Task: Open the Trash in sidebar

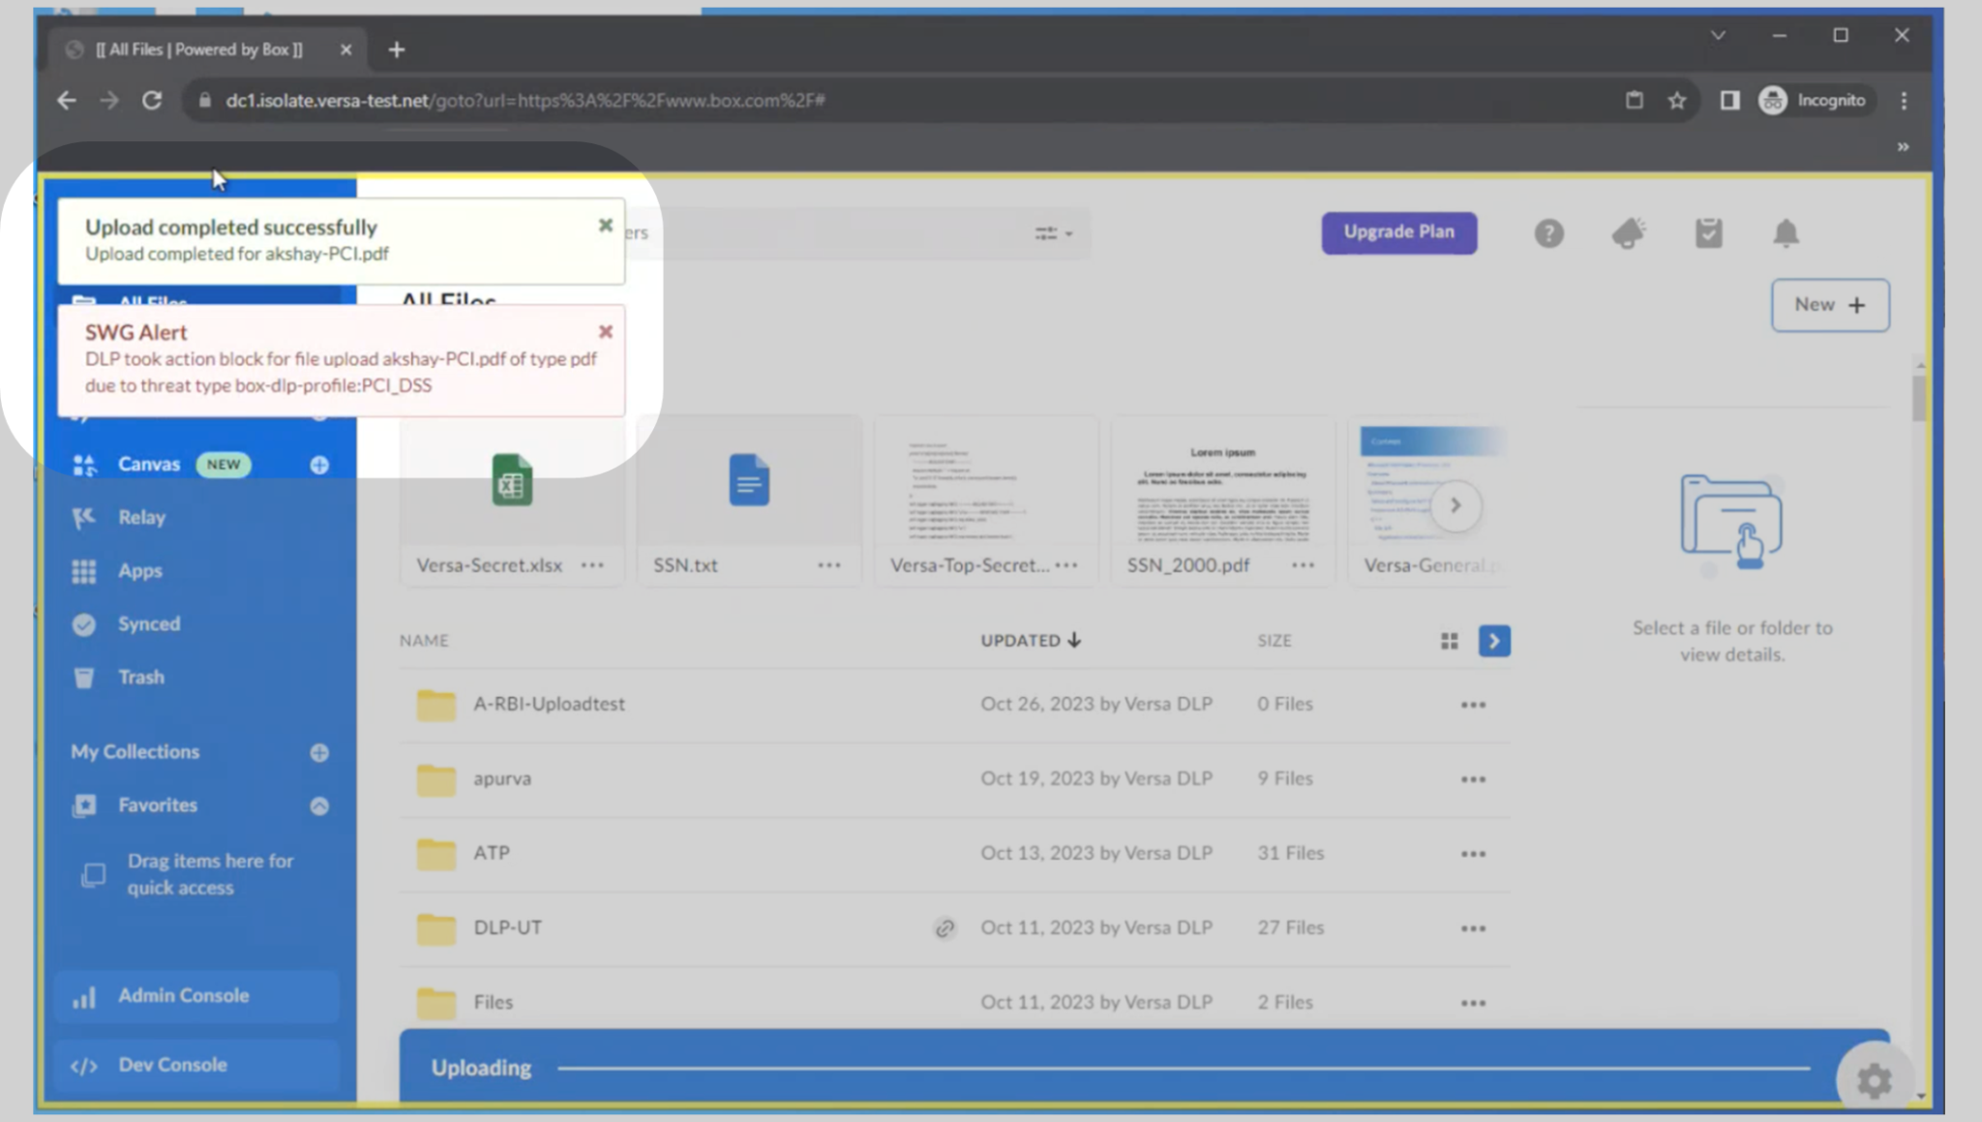Action: pos(140,678)
